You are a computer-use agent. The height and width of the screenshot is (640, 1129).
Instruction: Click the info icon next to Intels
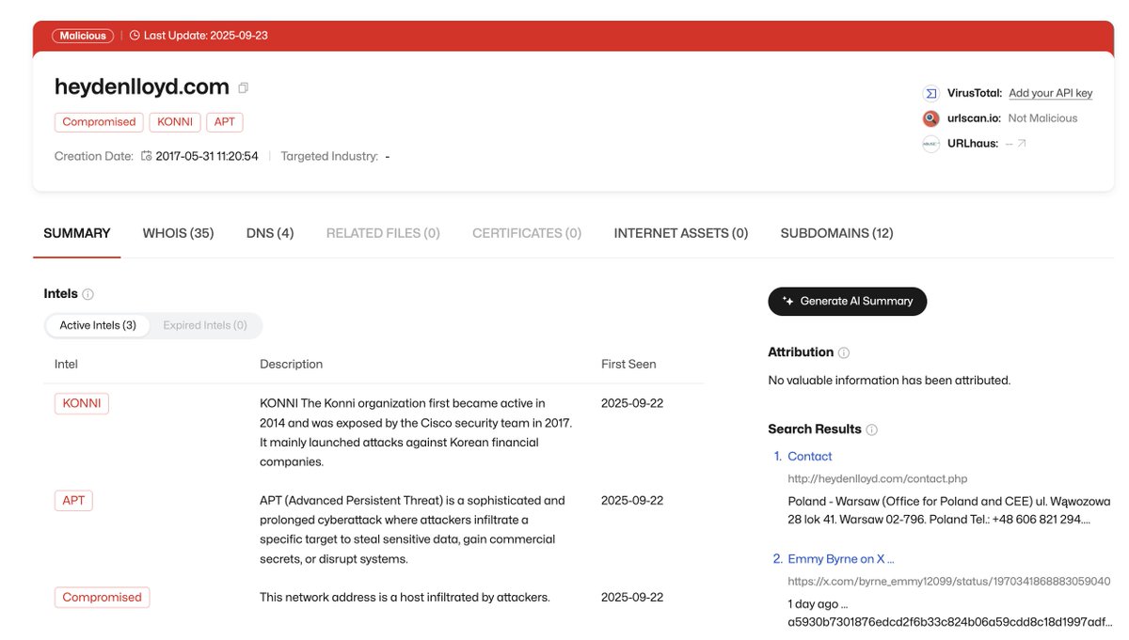click(x=88, y=294)
